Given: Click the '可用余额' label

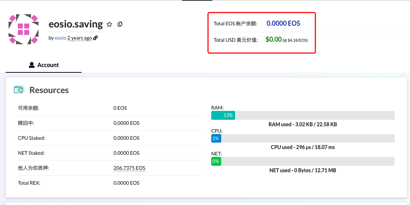Looking at the screenshot, I should (28, 108).
